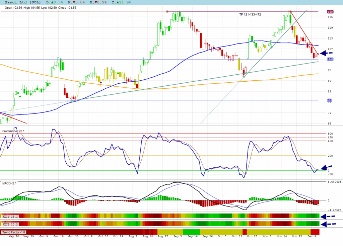
Task: Click the 78 price level tag
Action: [x=330, y=101]
